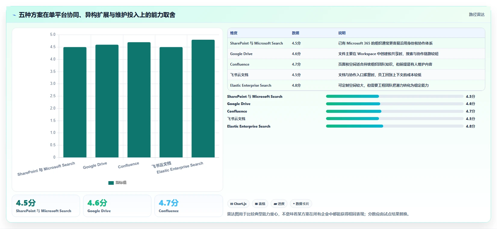The width and height of the screenshot is (497, 229).
Task: Click the Elastic Enterprise Search progress bar
Action: tap(395, 126)
